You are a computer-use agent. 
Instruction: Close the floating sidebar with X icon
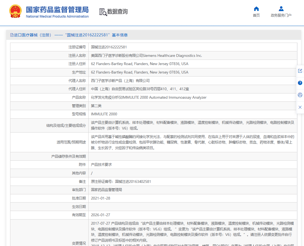300,107
